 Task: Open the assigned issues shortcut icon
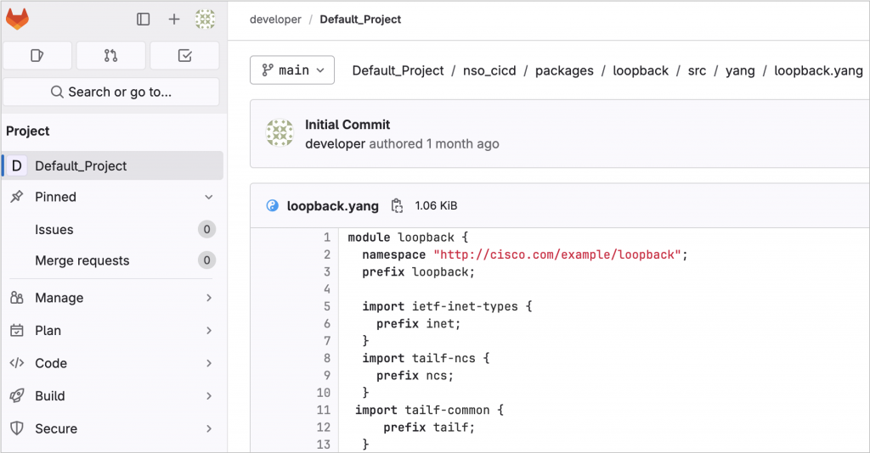pyautogui.click(x=37, y=55)
